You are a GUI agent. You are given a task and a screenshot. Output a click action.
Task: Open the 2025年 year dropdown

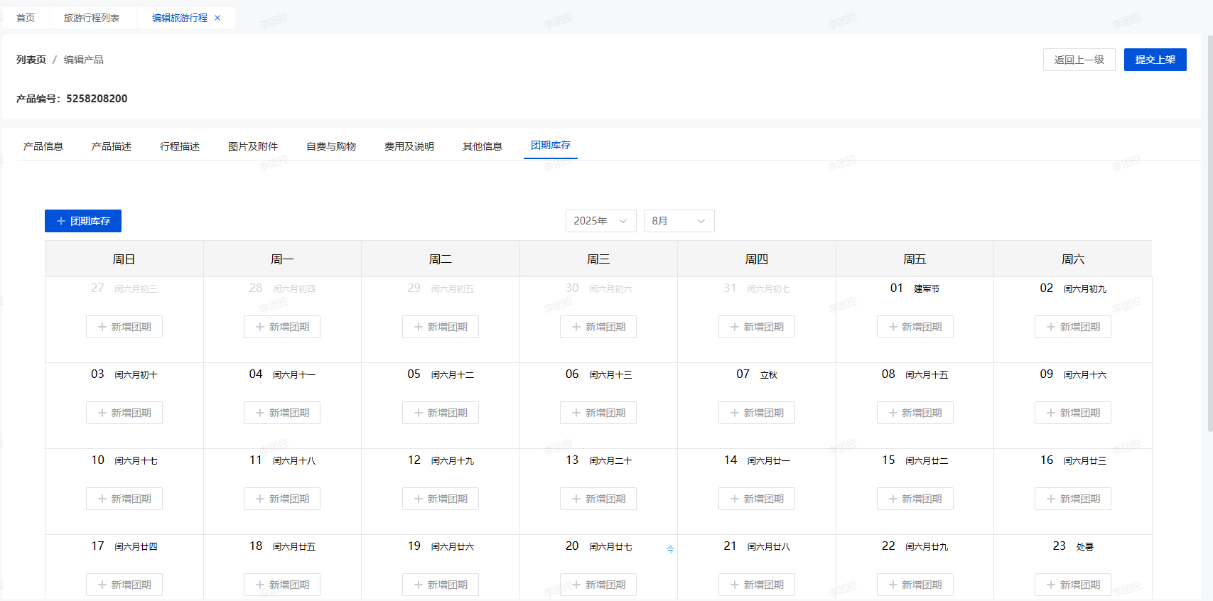[x=600, y=221]
